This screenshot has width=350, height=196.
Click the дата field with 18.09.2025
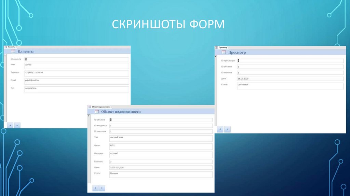pyautogui.click(x=290, y=79)
